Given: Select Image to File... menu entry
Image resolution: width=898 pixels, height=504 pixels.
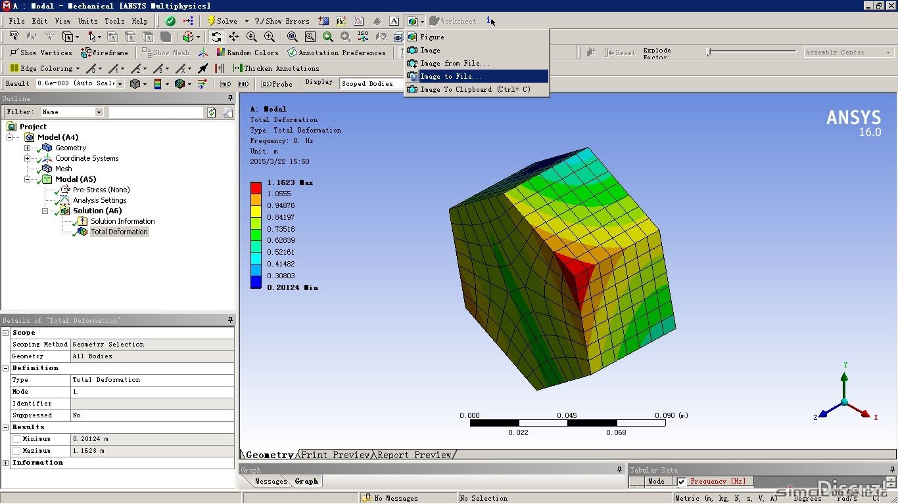Looking at the screenshot, I should tap(477, 76).
